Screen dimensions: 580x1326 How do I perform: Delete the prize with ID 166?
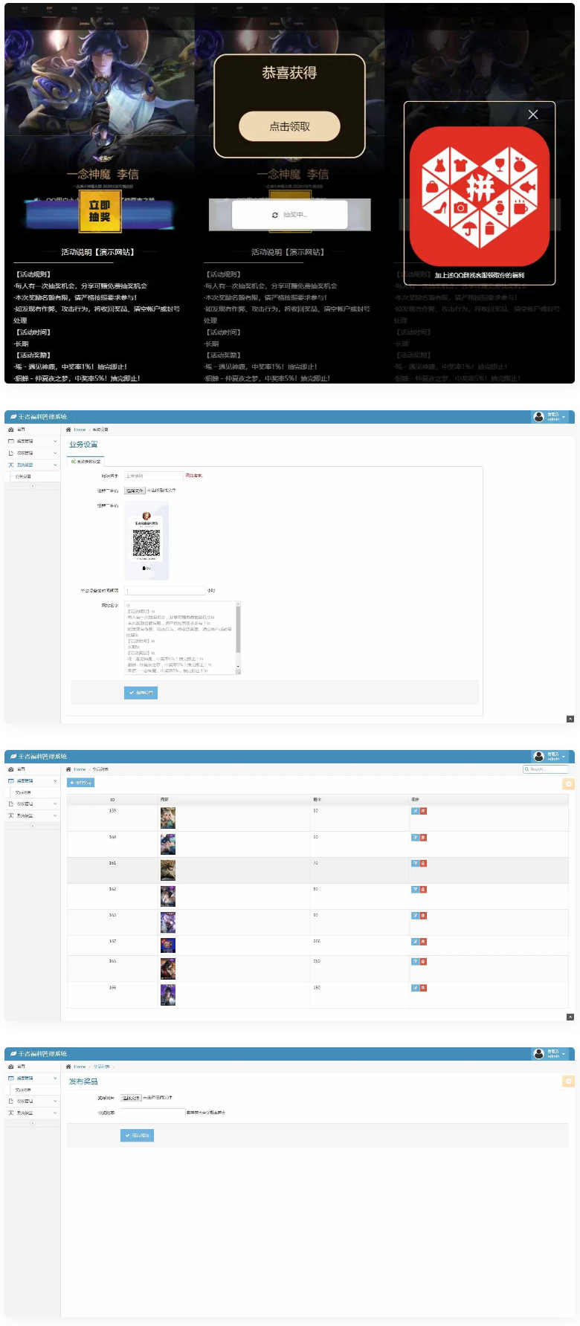[x=423, y=988]
